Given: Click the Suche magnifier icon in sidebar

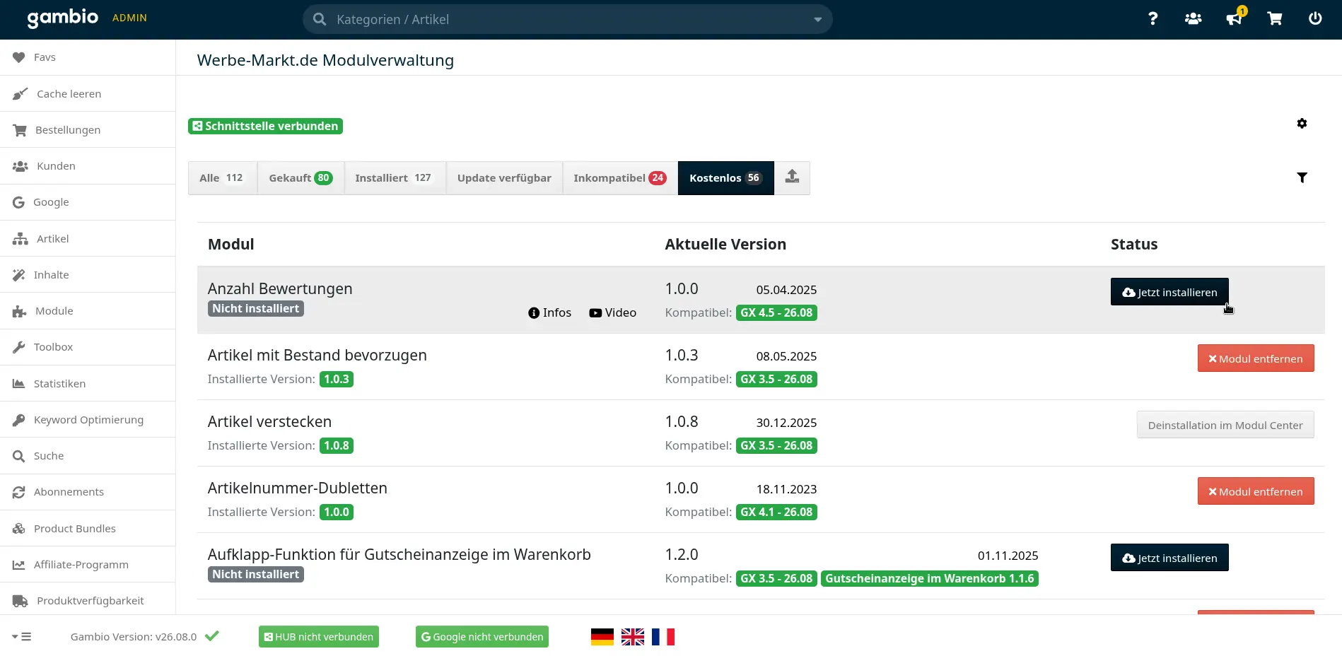Looking at the screenshot, I should click(x=19, y=456).
